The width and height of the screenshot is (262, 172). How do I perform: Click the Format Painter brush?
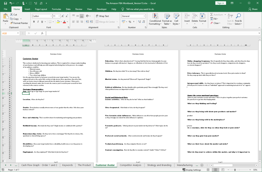(11, 23)
